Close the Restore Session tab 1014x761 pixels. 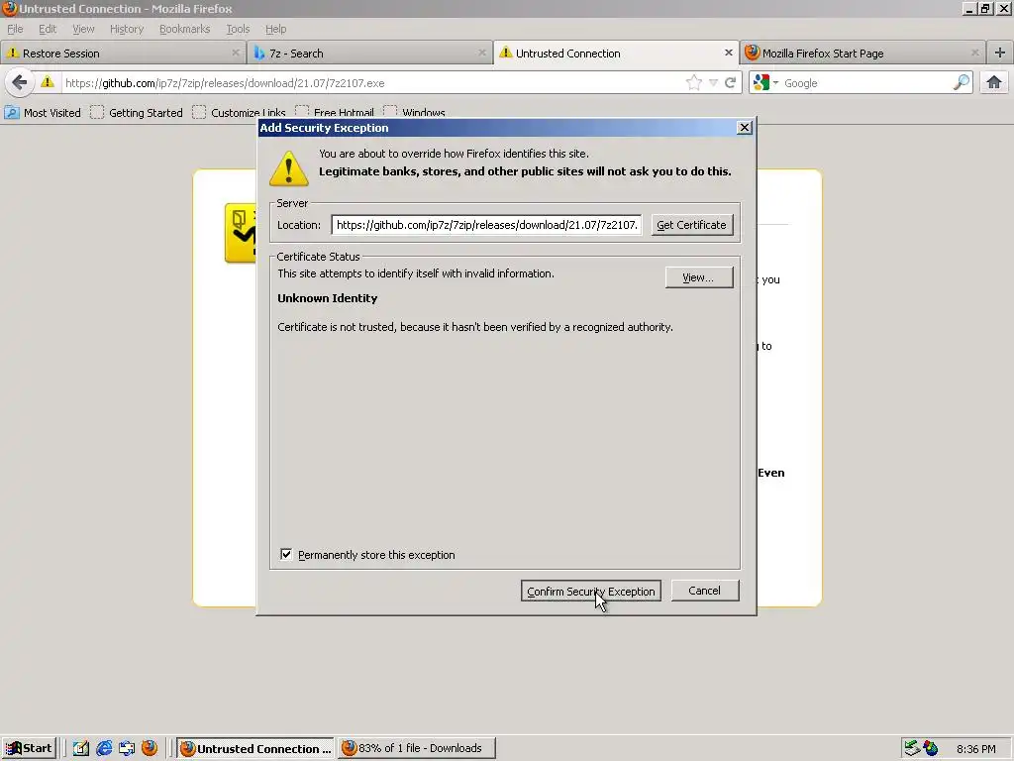[x=236, y=54]
